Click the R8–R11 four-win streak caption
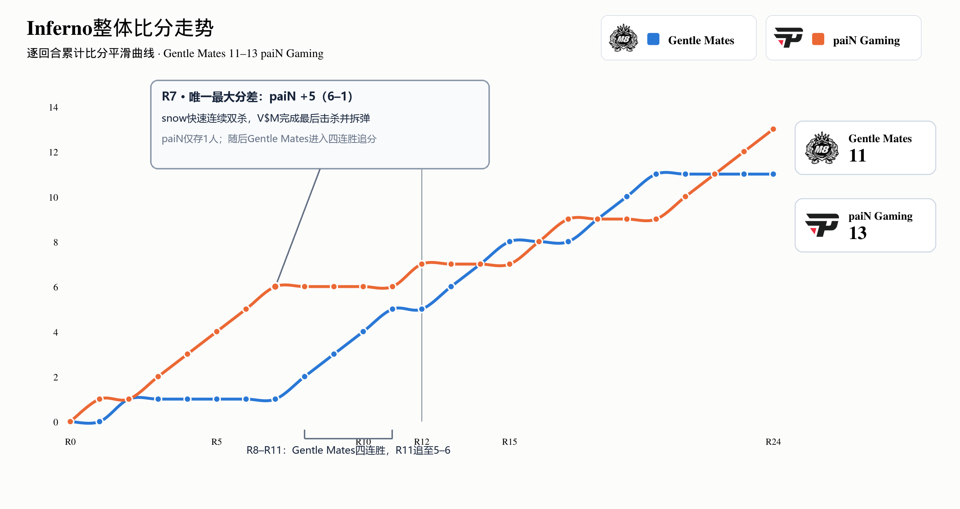The width and height of the screenshot is (960, 509). (348, 450)
